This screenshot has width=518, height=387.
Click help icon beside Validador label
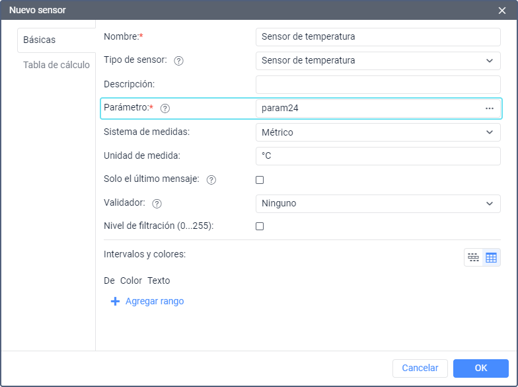tap(157, 204)
